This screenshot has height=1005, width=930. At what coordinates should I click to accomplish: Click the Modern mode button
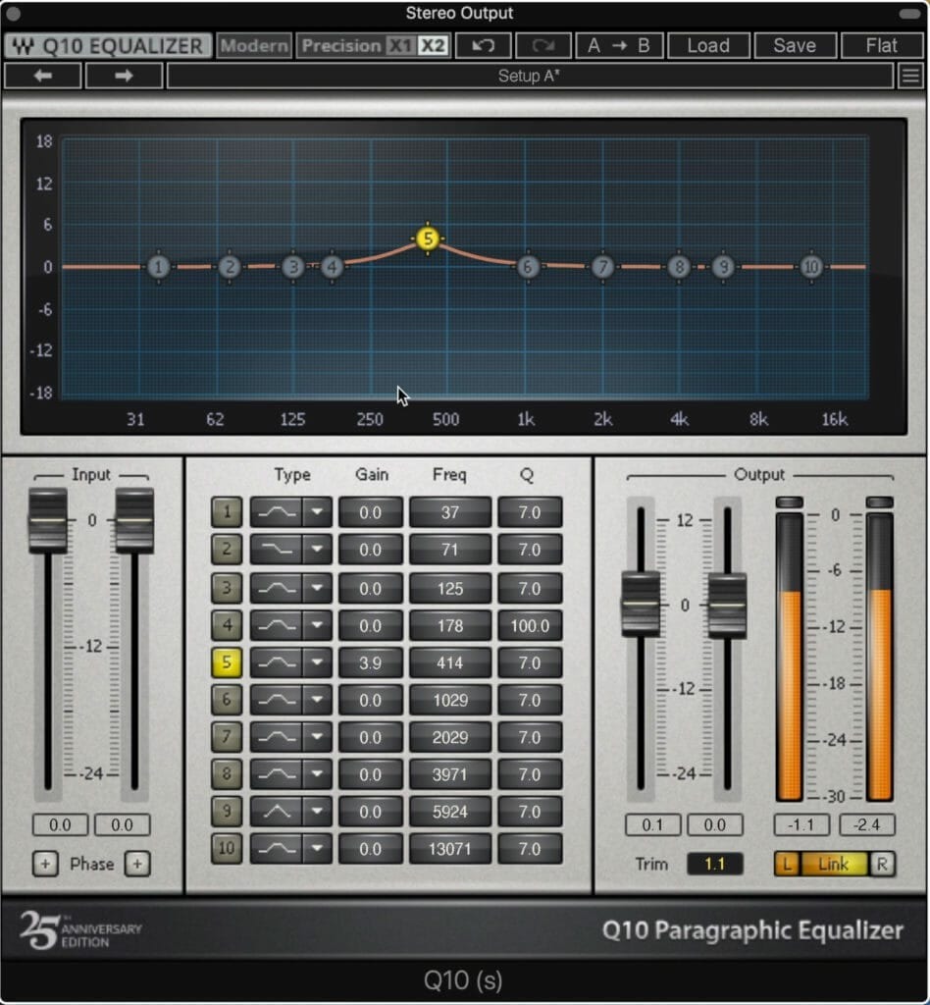[x=254, y=45]
